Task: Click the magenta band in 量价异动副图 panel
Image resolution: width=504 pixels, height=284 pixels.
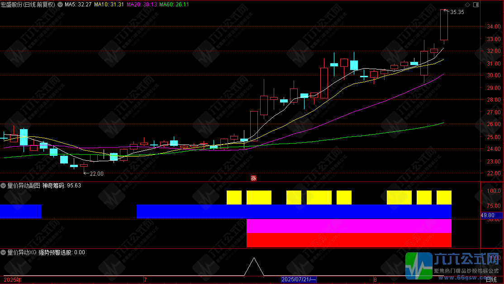Action: point(349,226)
